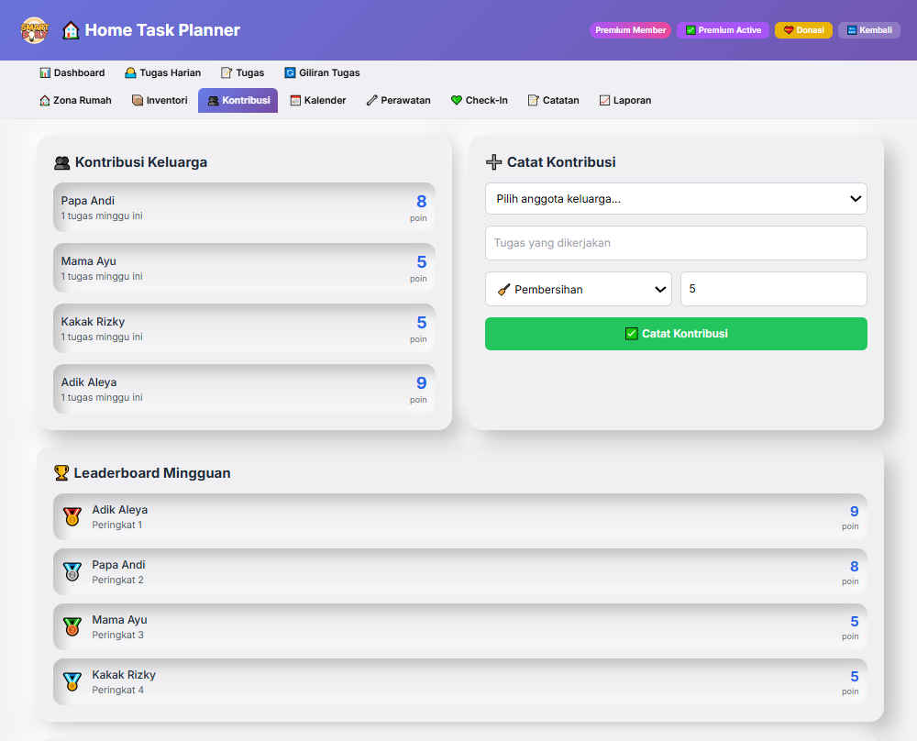
Task: Click the trophy icon in Leaderboard Mingguan
Action: (x=61, y=473)
